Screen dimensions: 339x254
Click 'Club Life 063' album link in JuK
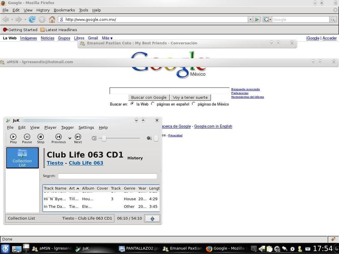click(86, 163)
